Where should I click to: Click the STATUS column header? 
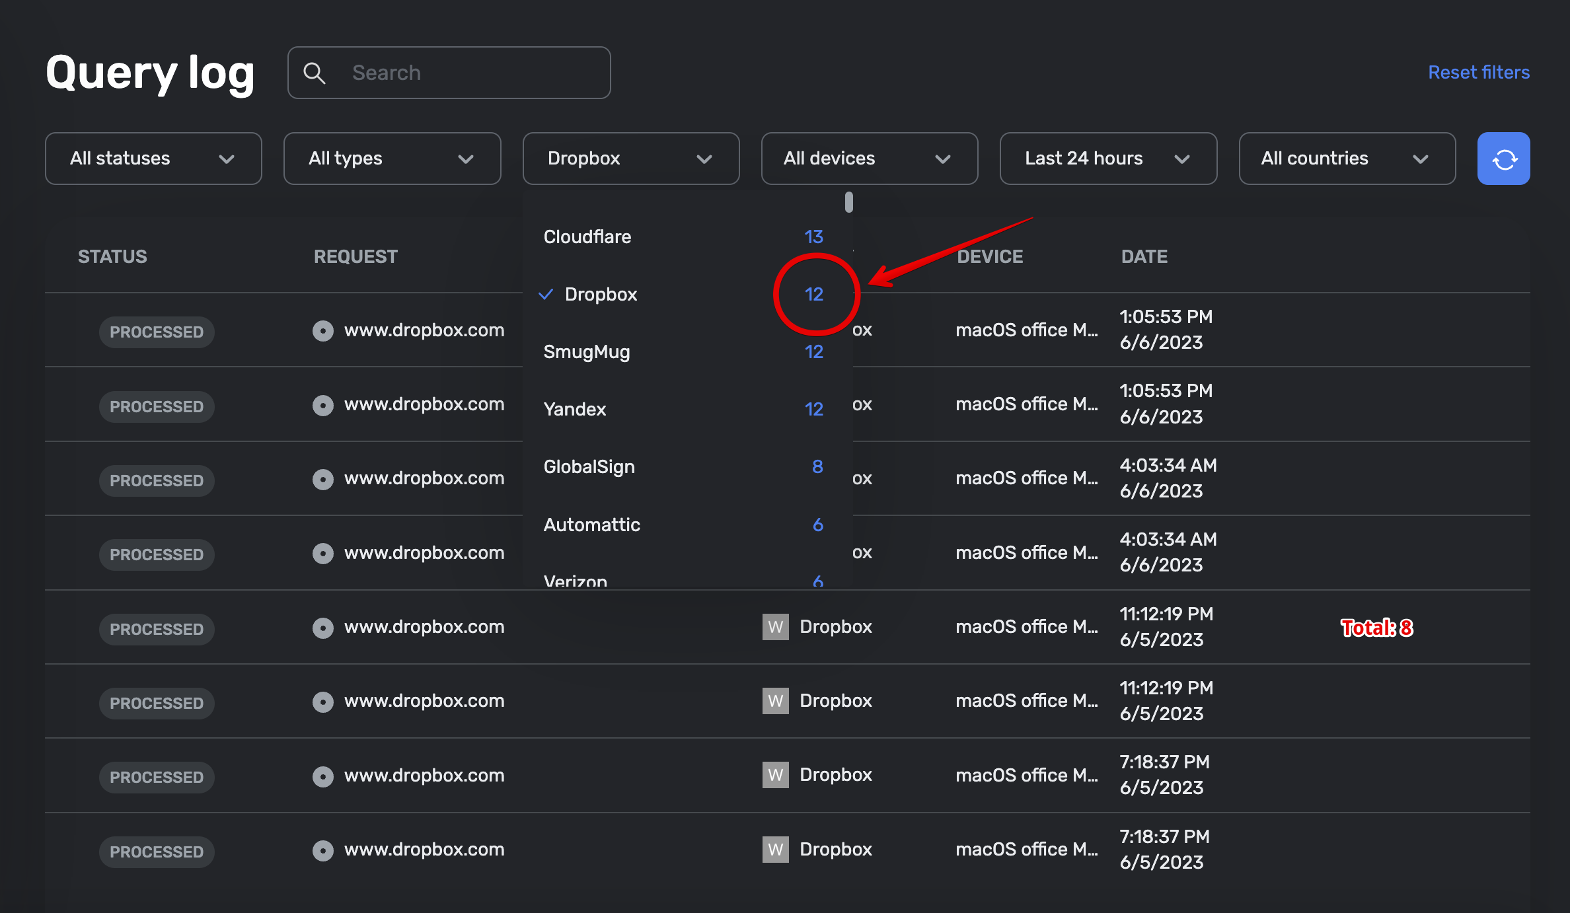click(x=112, y=256)
